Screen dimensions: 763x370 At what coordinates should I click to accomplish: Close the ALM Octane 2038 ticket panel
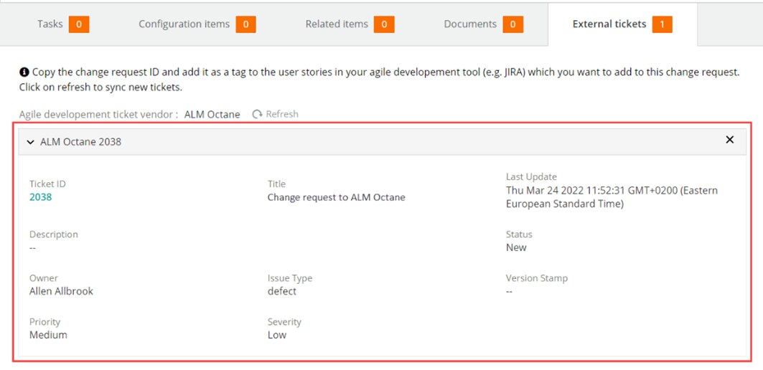pos(729,141)
